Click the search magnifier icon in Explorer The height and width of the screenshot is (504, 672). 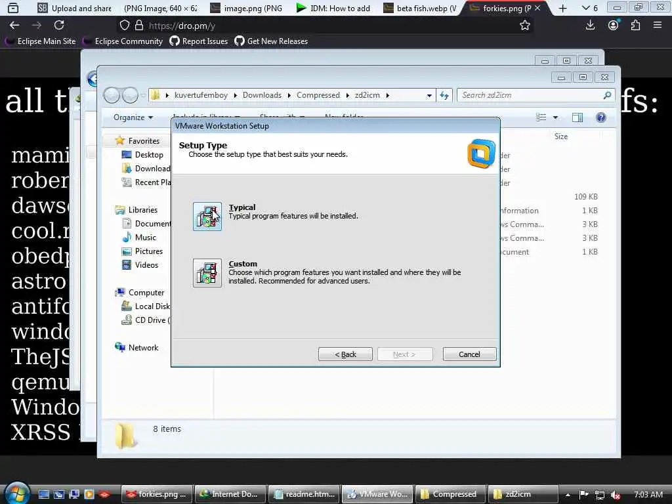[x=607, y=95]
